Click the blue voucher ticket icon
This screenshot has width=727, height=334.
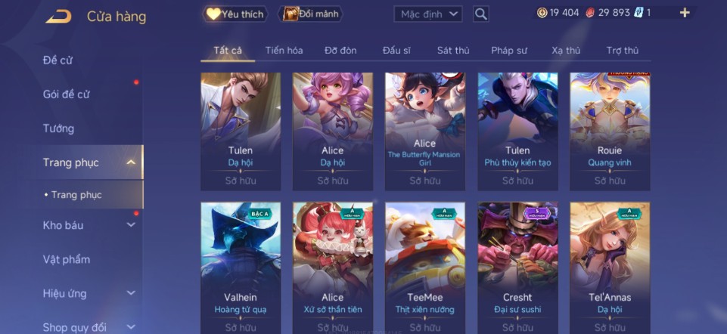tap(639, 13)
